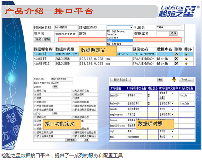Image resolution: width=202 pixels, height=160 pixels.
Task: Choose MS SQLServer from database type list
Action: point(120,32)
